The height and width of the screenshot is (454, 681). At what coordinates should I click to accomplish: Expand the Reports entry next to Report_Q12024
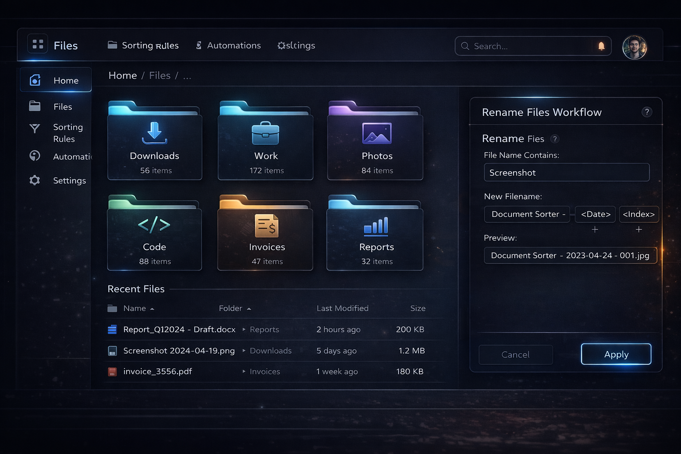[x=243, y=329]
